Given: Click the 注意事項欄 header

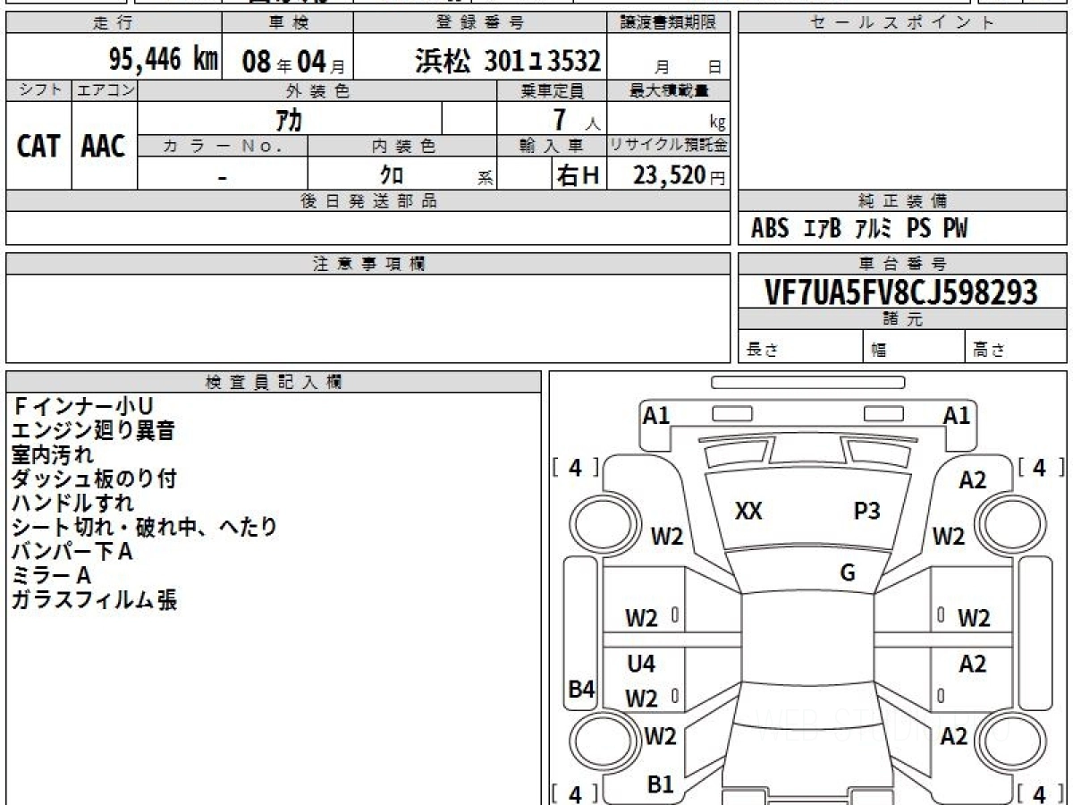Looking at the screenshot, I should 368,264.
